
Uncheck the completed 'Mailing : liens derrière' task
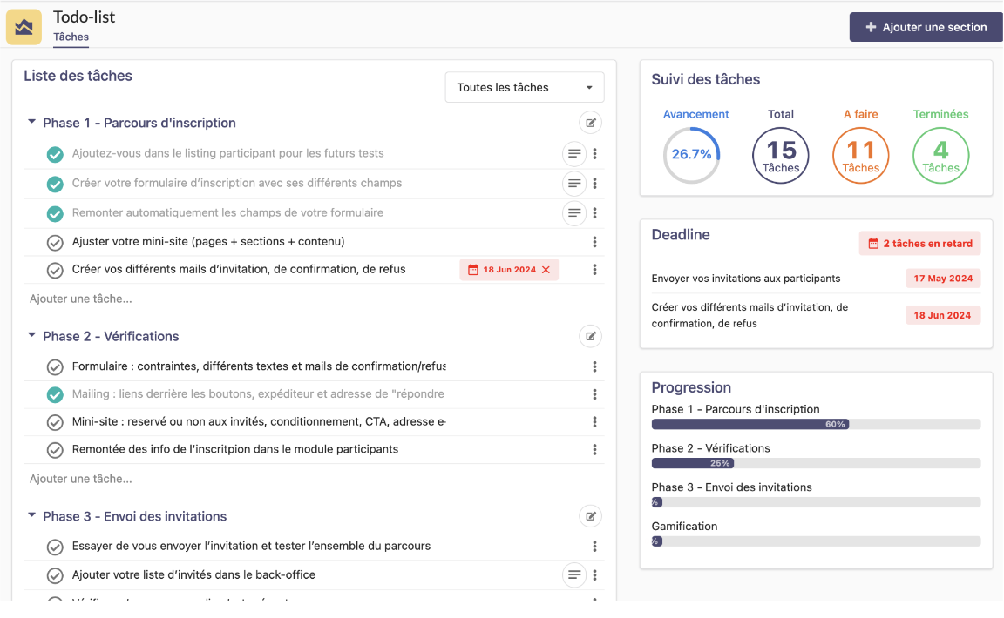click(55, 394)
